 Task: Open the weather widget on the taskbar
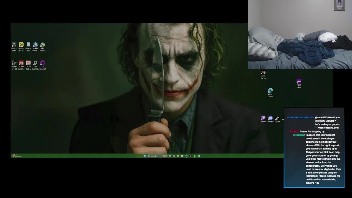[16, 156]
